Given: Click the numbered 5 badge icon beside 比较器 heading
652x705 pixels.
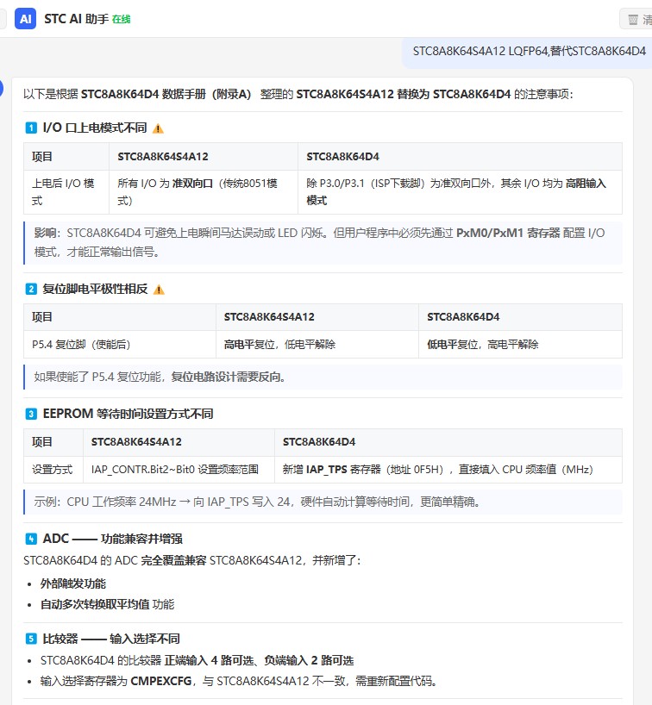Looking at the screenshot, I should coord(31,639).
